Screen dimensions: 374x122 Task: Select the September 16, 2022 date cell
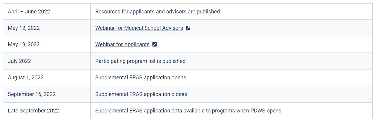tap(47, 94)
